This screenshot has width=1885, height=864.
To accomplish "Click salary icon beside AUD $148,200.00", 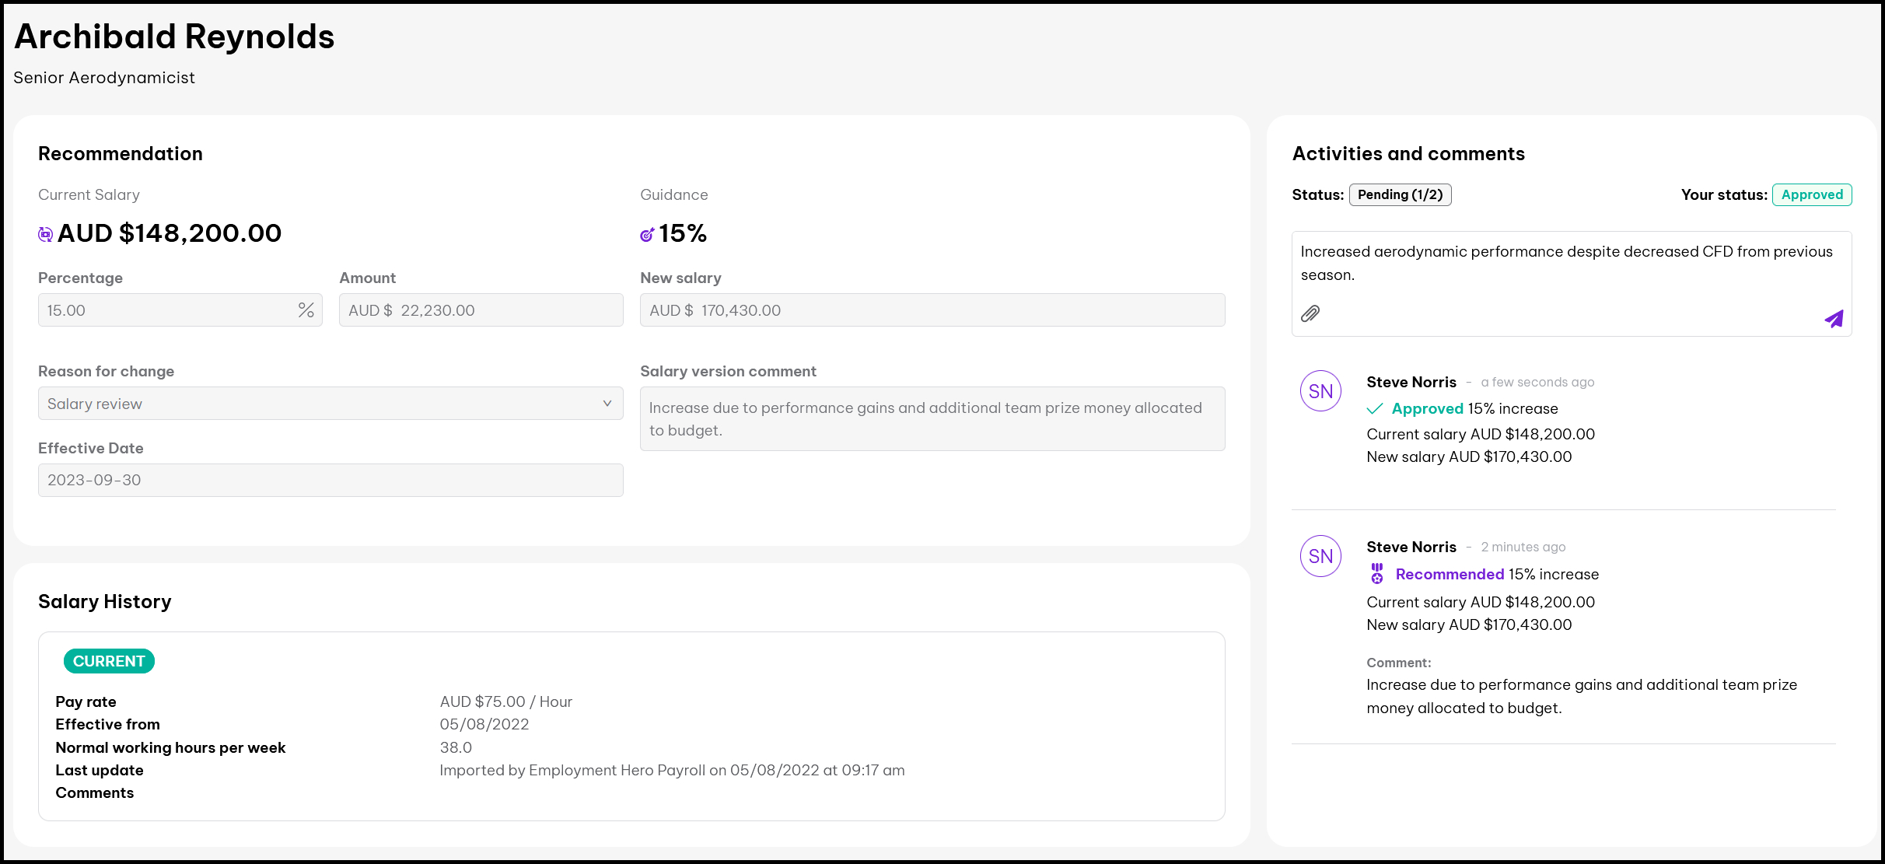I will click(x=46, y=234).
